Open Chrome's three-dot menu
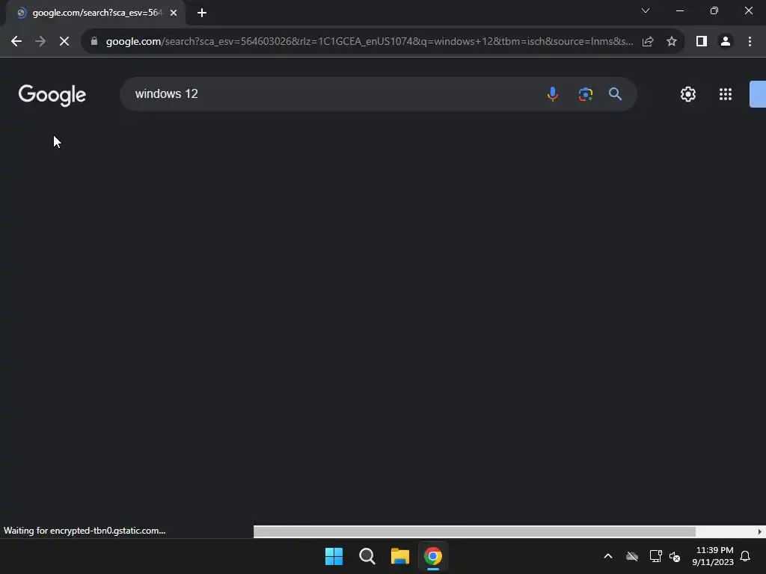This screenshot has width=766, height=574. point(750,42)
